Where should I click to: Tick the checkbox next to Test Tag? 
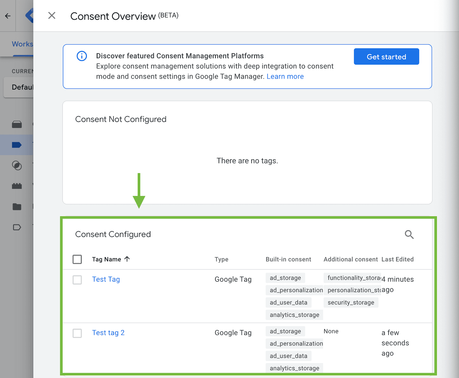(x=77, y=280)
